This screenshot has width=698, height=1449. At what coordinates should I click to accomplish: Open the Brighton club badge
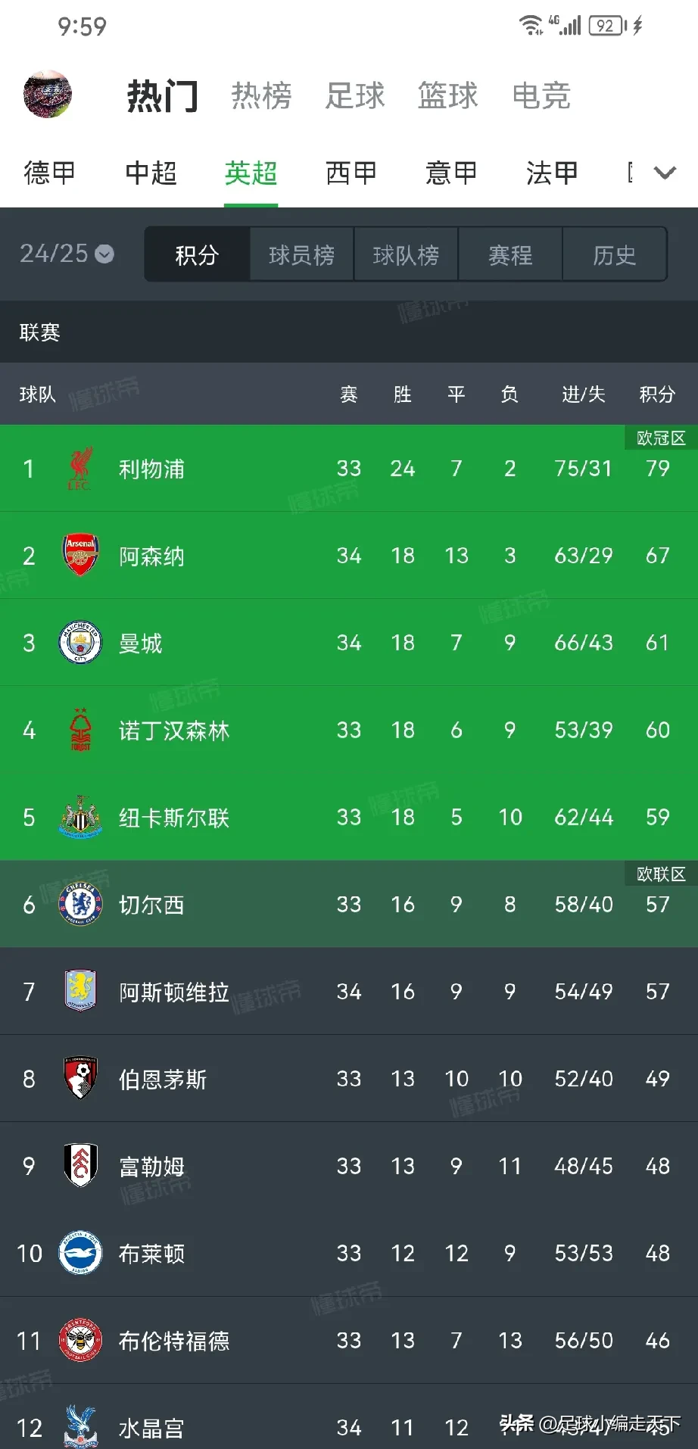[x=80, y=1253]
